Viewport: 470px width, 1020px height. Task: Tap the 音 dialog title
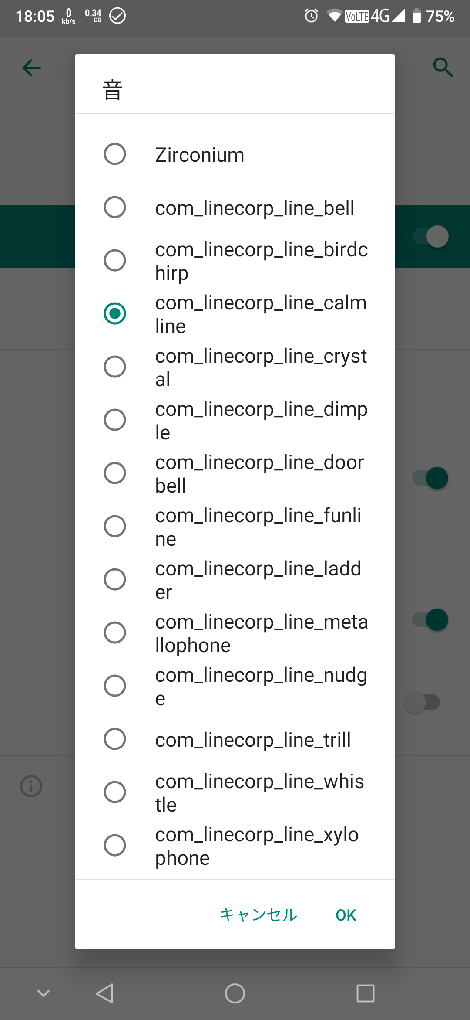click(112, 90)
